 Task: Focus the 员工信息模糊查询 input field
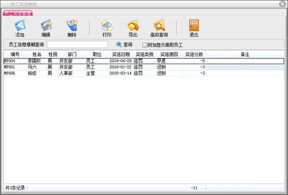click(x=77, y=44)
